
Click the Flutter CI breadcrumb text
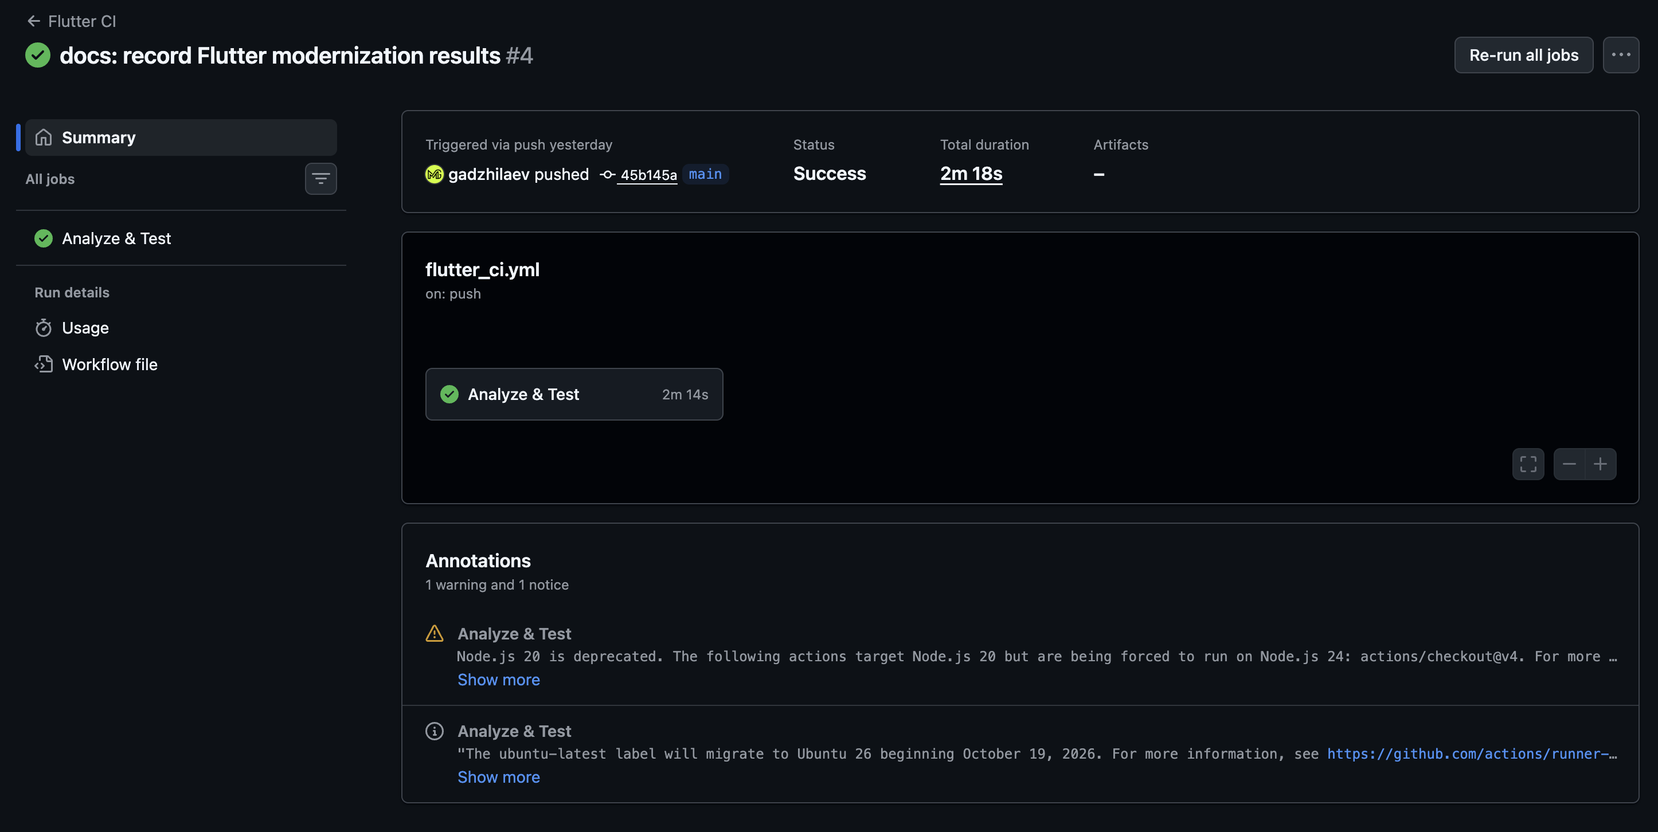(82, 21)
